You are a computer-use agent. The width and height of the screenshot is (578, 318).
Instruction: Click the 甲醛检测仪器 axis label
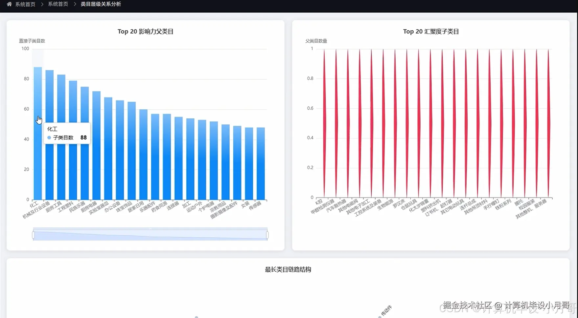coord(323,206)
